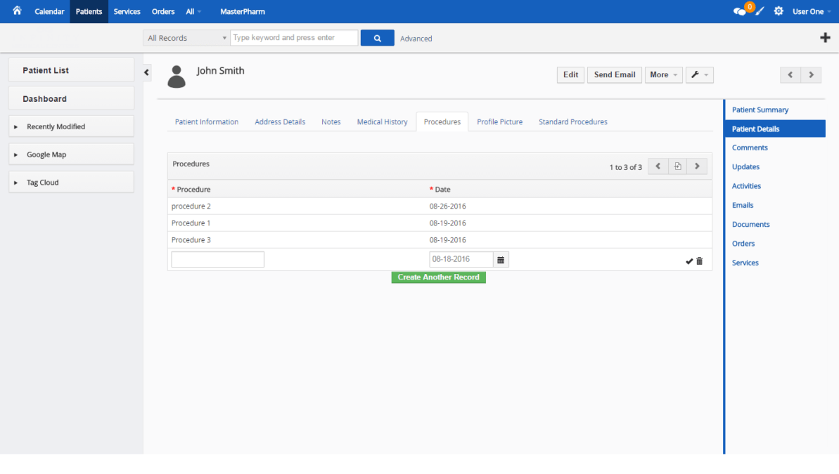
Task: Open the Documents link in right panel
Action: pos(750,224)
